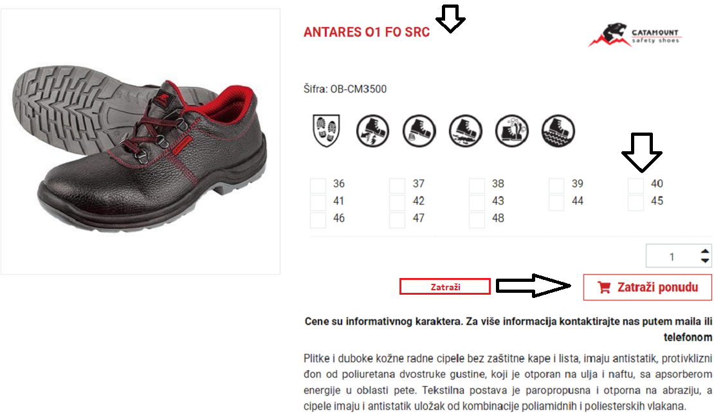Tick the size 36 checkbox
The height and width of the screenshot is (417, 714).
point(318,185)
